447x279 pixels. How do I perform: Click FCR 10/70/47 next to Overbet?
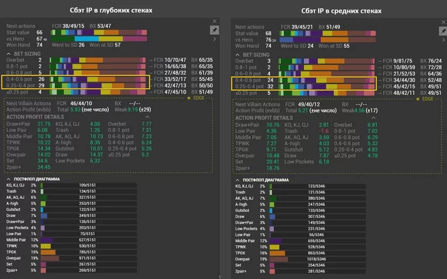pyautogui.click(x=170, y=60)
